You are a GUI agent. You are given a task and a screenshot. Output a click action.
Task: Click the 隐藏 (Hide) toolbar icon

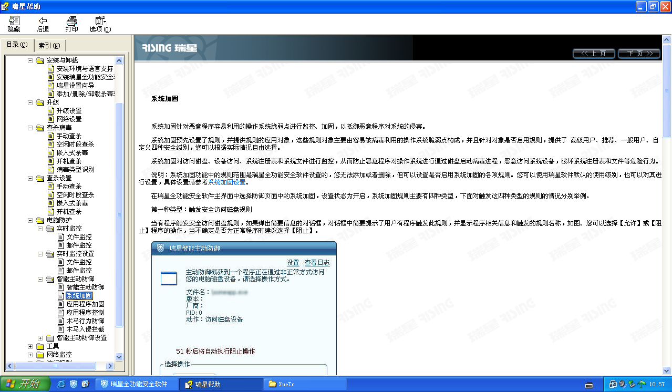(14, 24)
